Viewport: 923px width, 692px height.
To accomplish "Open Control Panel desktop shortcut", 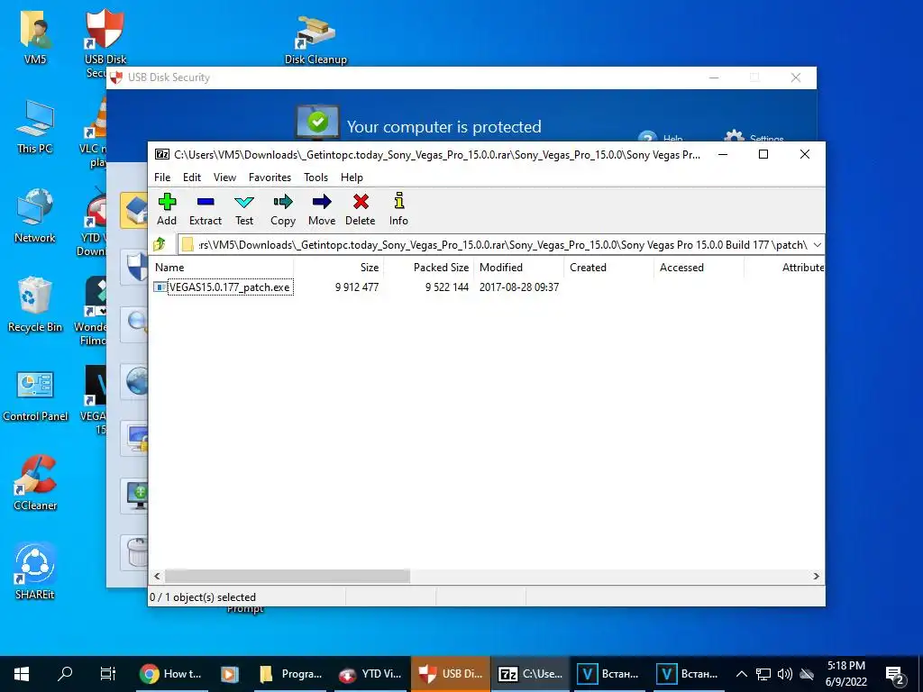I will point(35,396).
